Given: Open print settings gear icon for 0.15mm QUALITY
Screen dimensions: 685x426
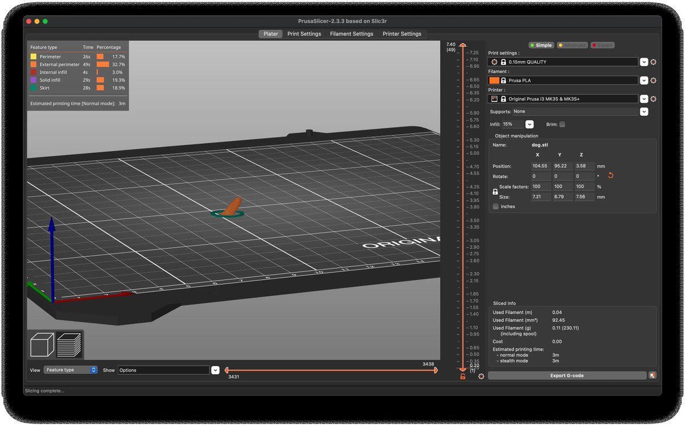Looking at the screenshot, I should coord(654,62).
